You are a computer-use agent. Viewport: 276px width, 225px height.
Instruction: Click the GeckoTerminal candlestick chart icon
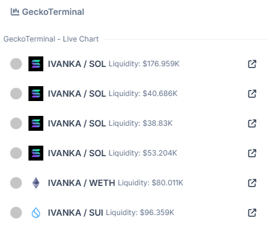point(15,12)
